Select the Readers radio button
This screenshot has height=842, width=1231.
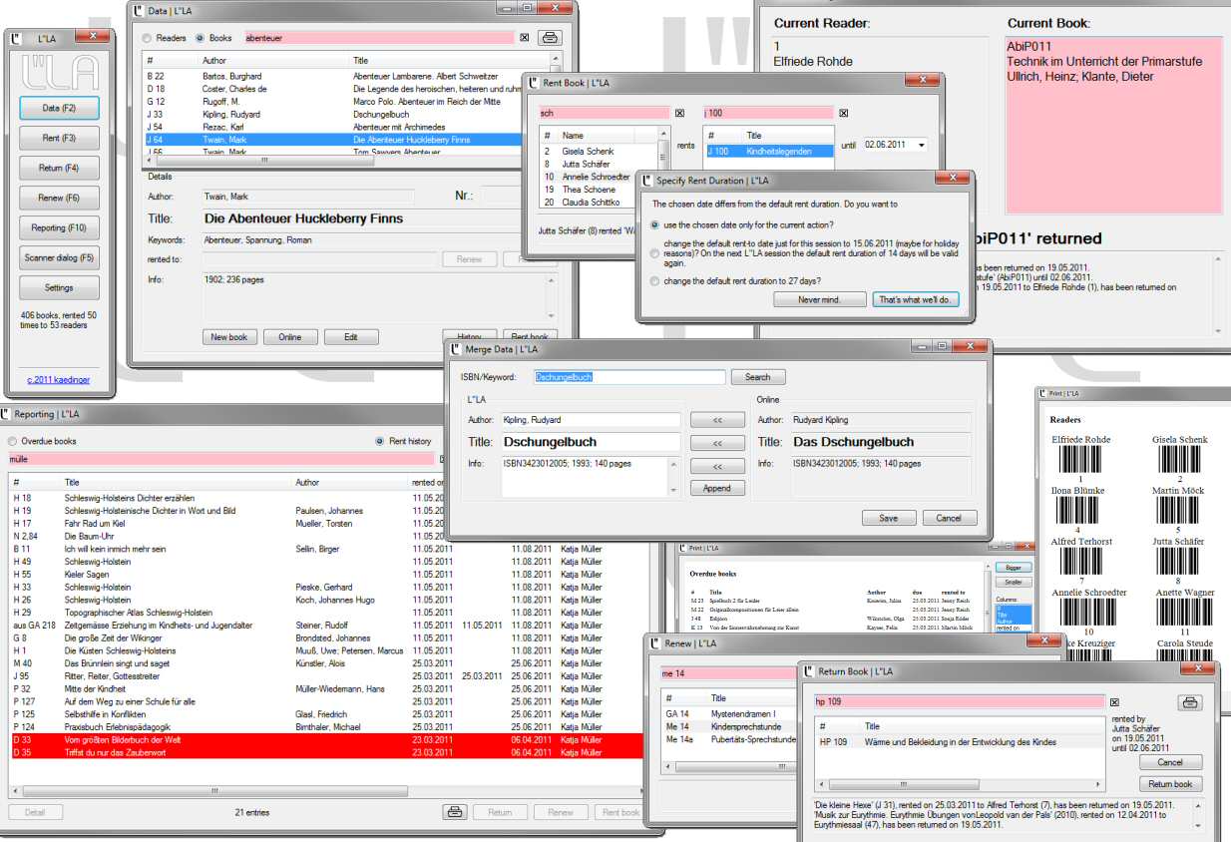coord(148,38)
